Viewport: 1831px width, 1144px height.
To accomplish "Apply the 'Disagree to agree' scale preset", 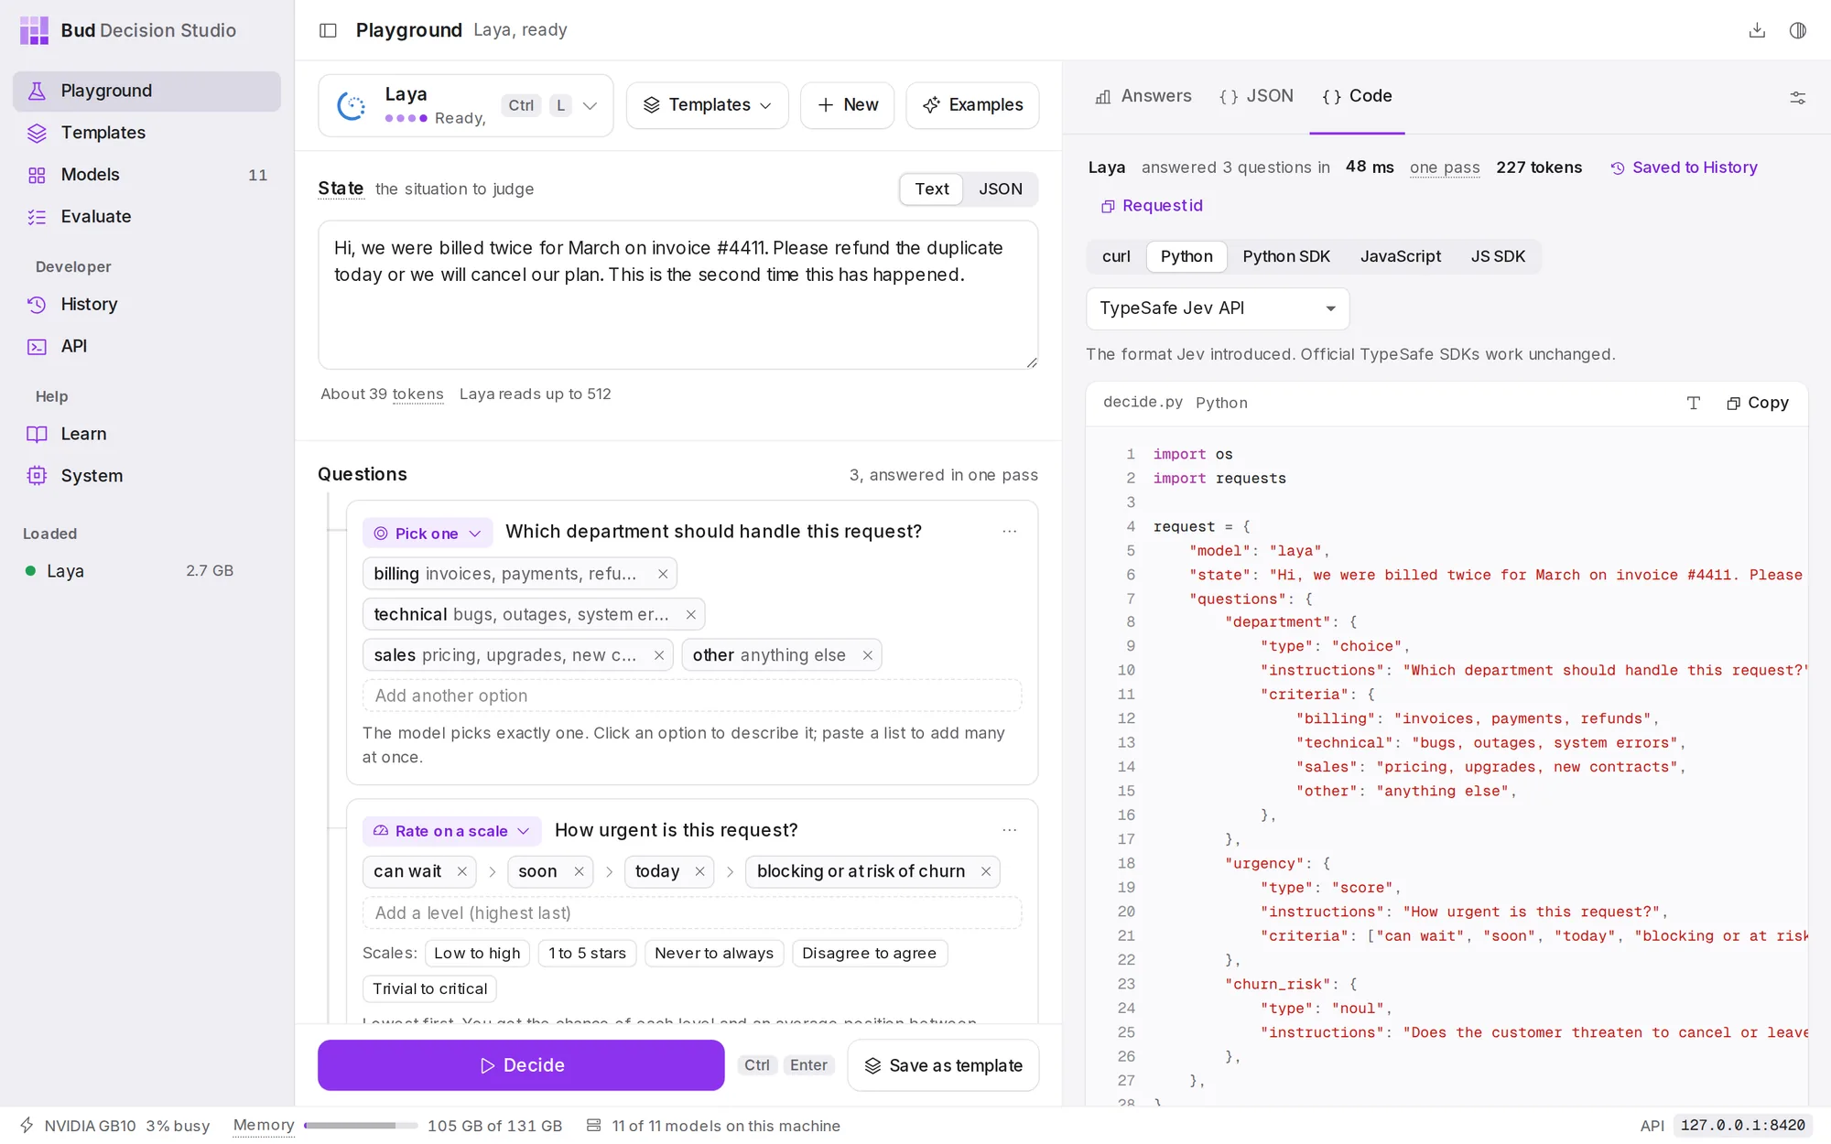I will click(870, 955).
